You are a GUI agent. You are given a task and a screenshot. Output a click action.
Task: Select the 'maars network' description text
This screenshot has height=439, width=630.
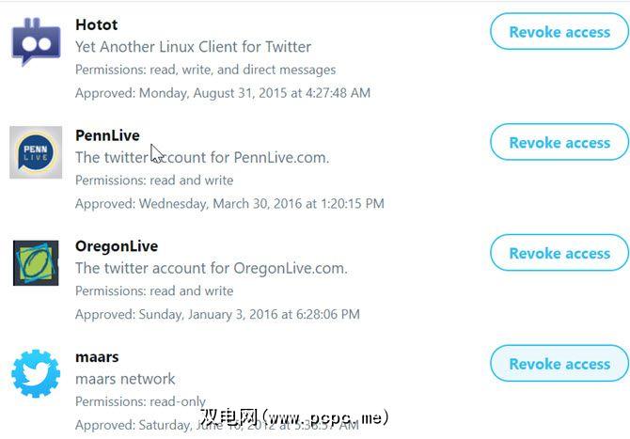click(125, 379)
